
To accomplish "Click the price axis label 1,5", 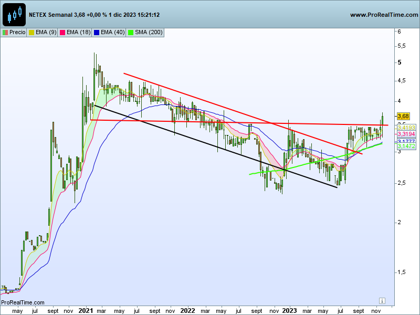I will coord(402,272).
